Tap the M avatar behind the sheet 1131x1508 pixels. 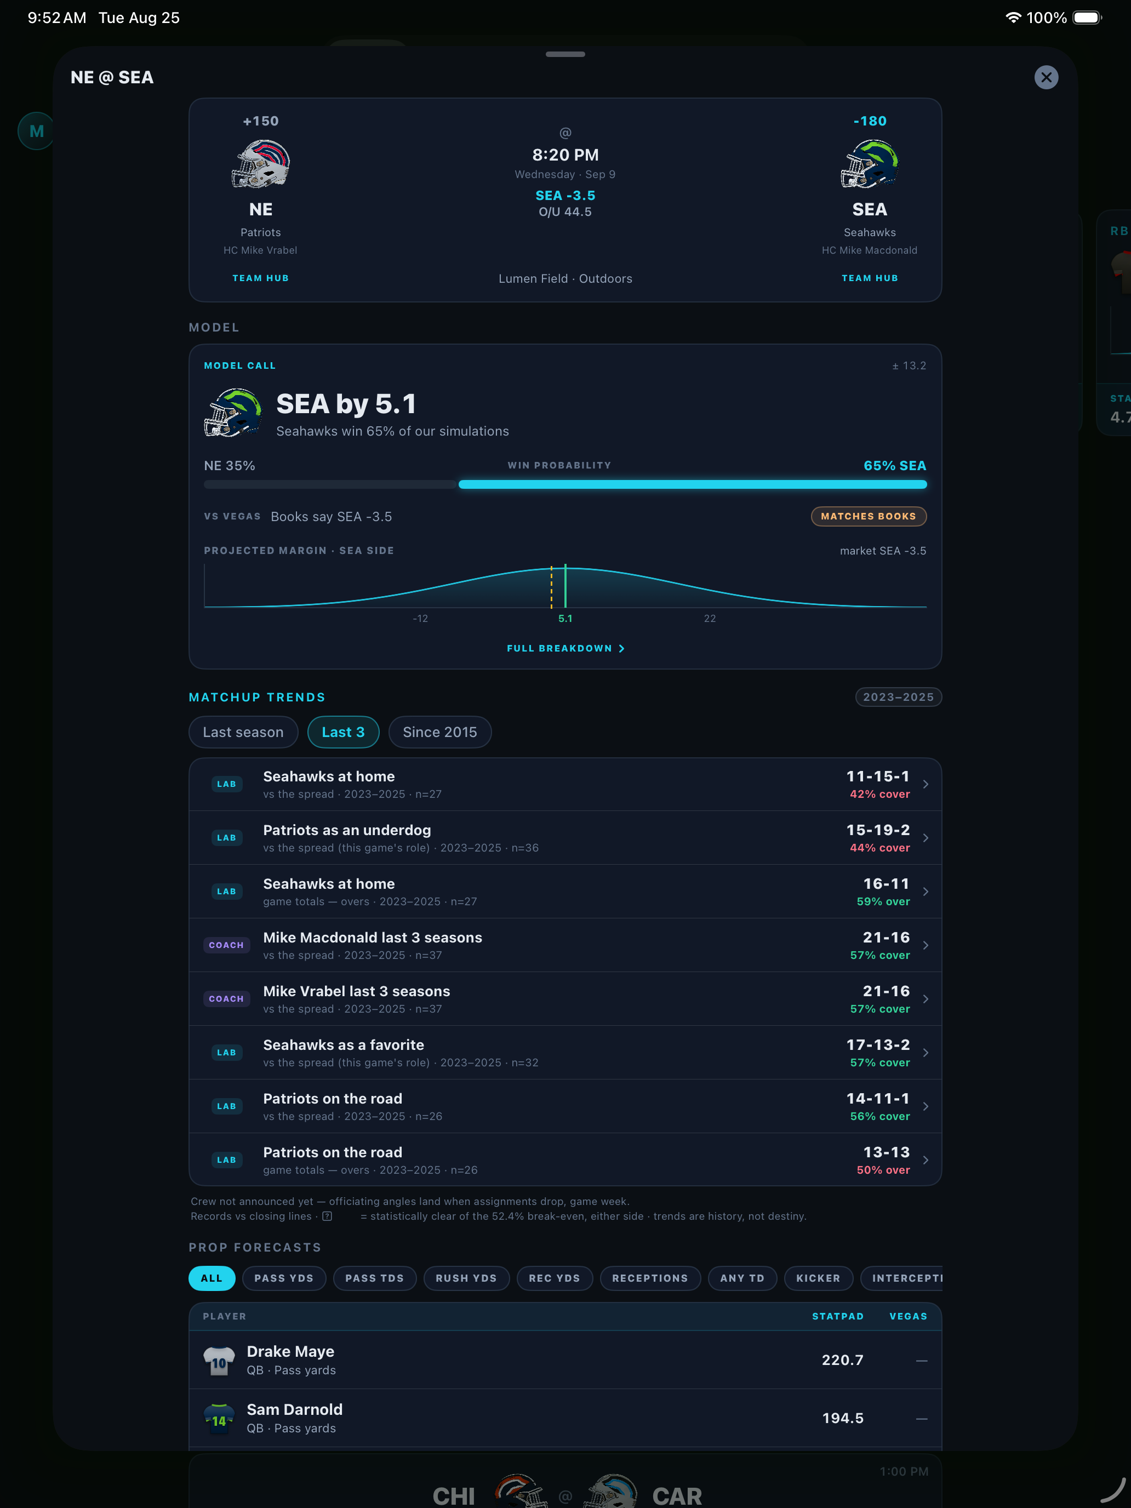36,131
